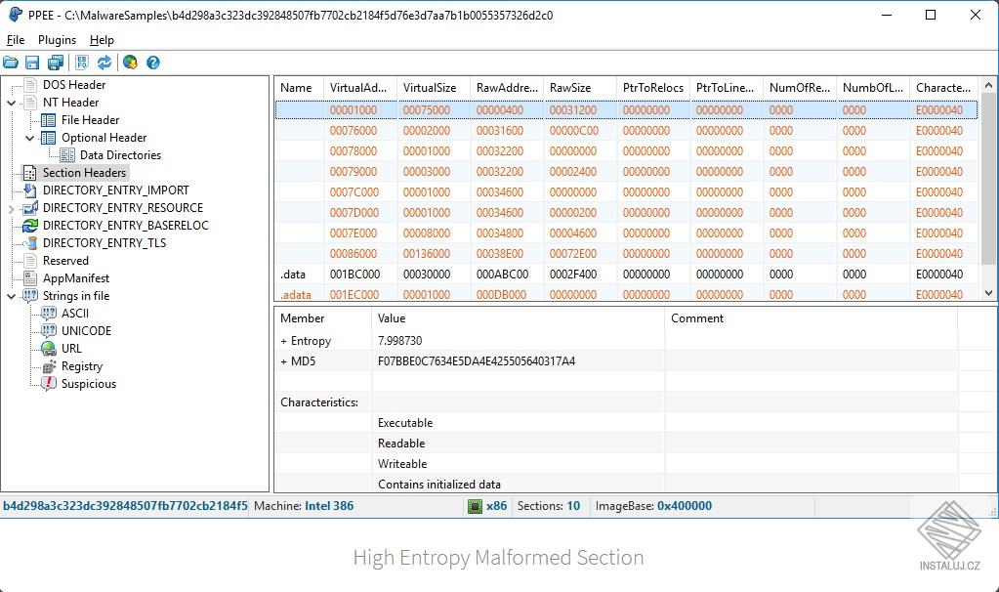
Task: Click the globe download toolbar icon
Action: (130, 63)
